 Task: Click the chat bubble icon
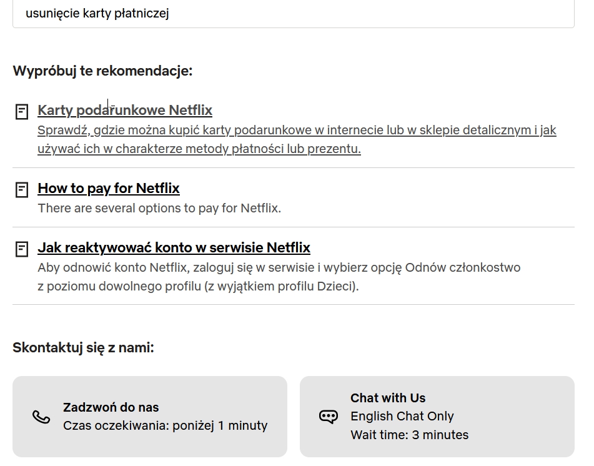(329, 417)
